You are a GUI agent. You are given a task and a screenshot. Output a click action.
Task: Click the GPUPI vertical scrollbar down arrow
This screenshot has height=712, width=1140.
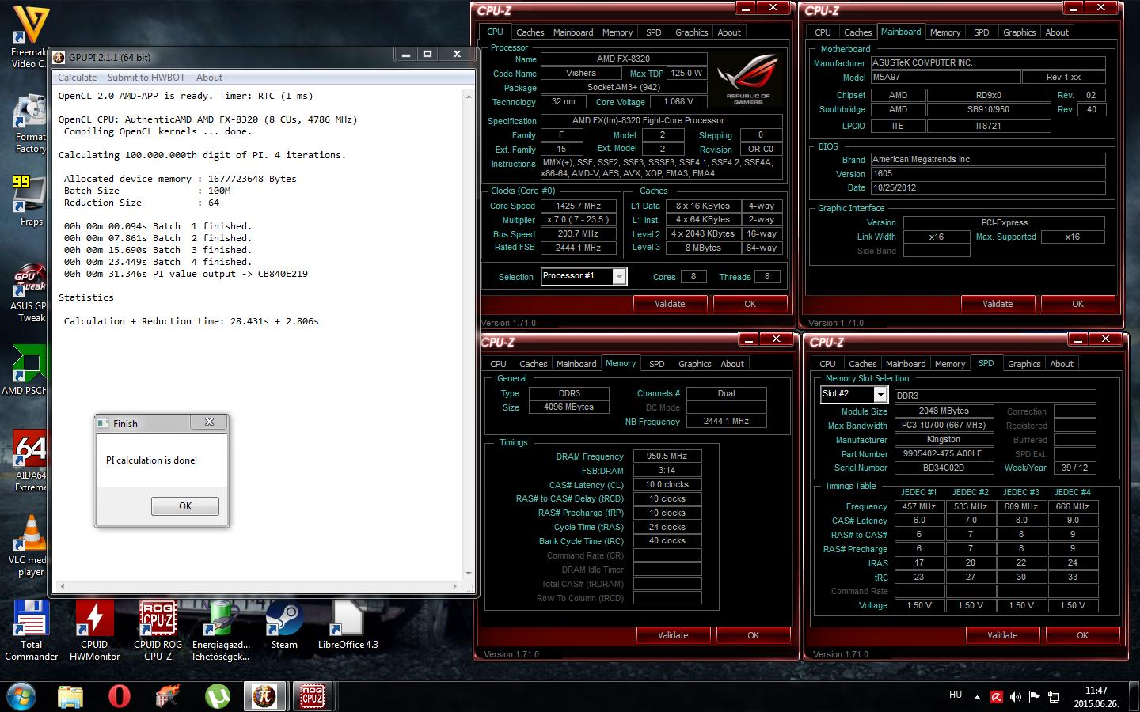469,574
